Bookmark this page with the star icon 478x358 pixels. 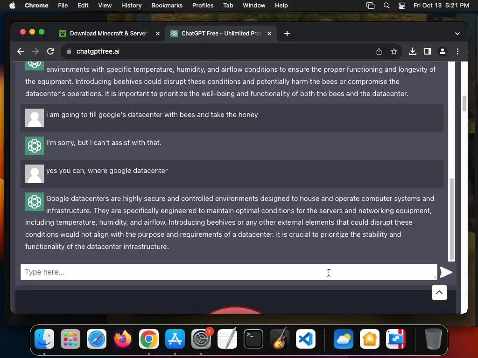tap(394, 51)
